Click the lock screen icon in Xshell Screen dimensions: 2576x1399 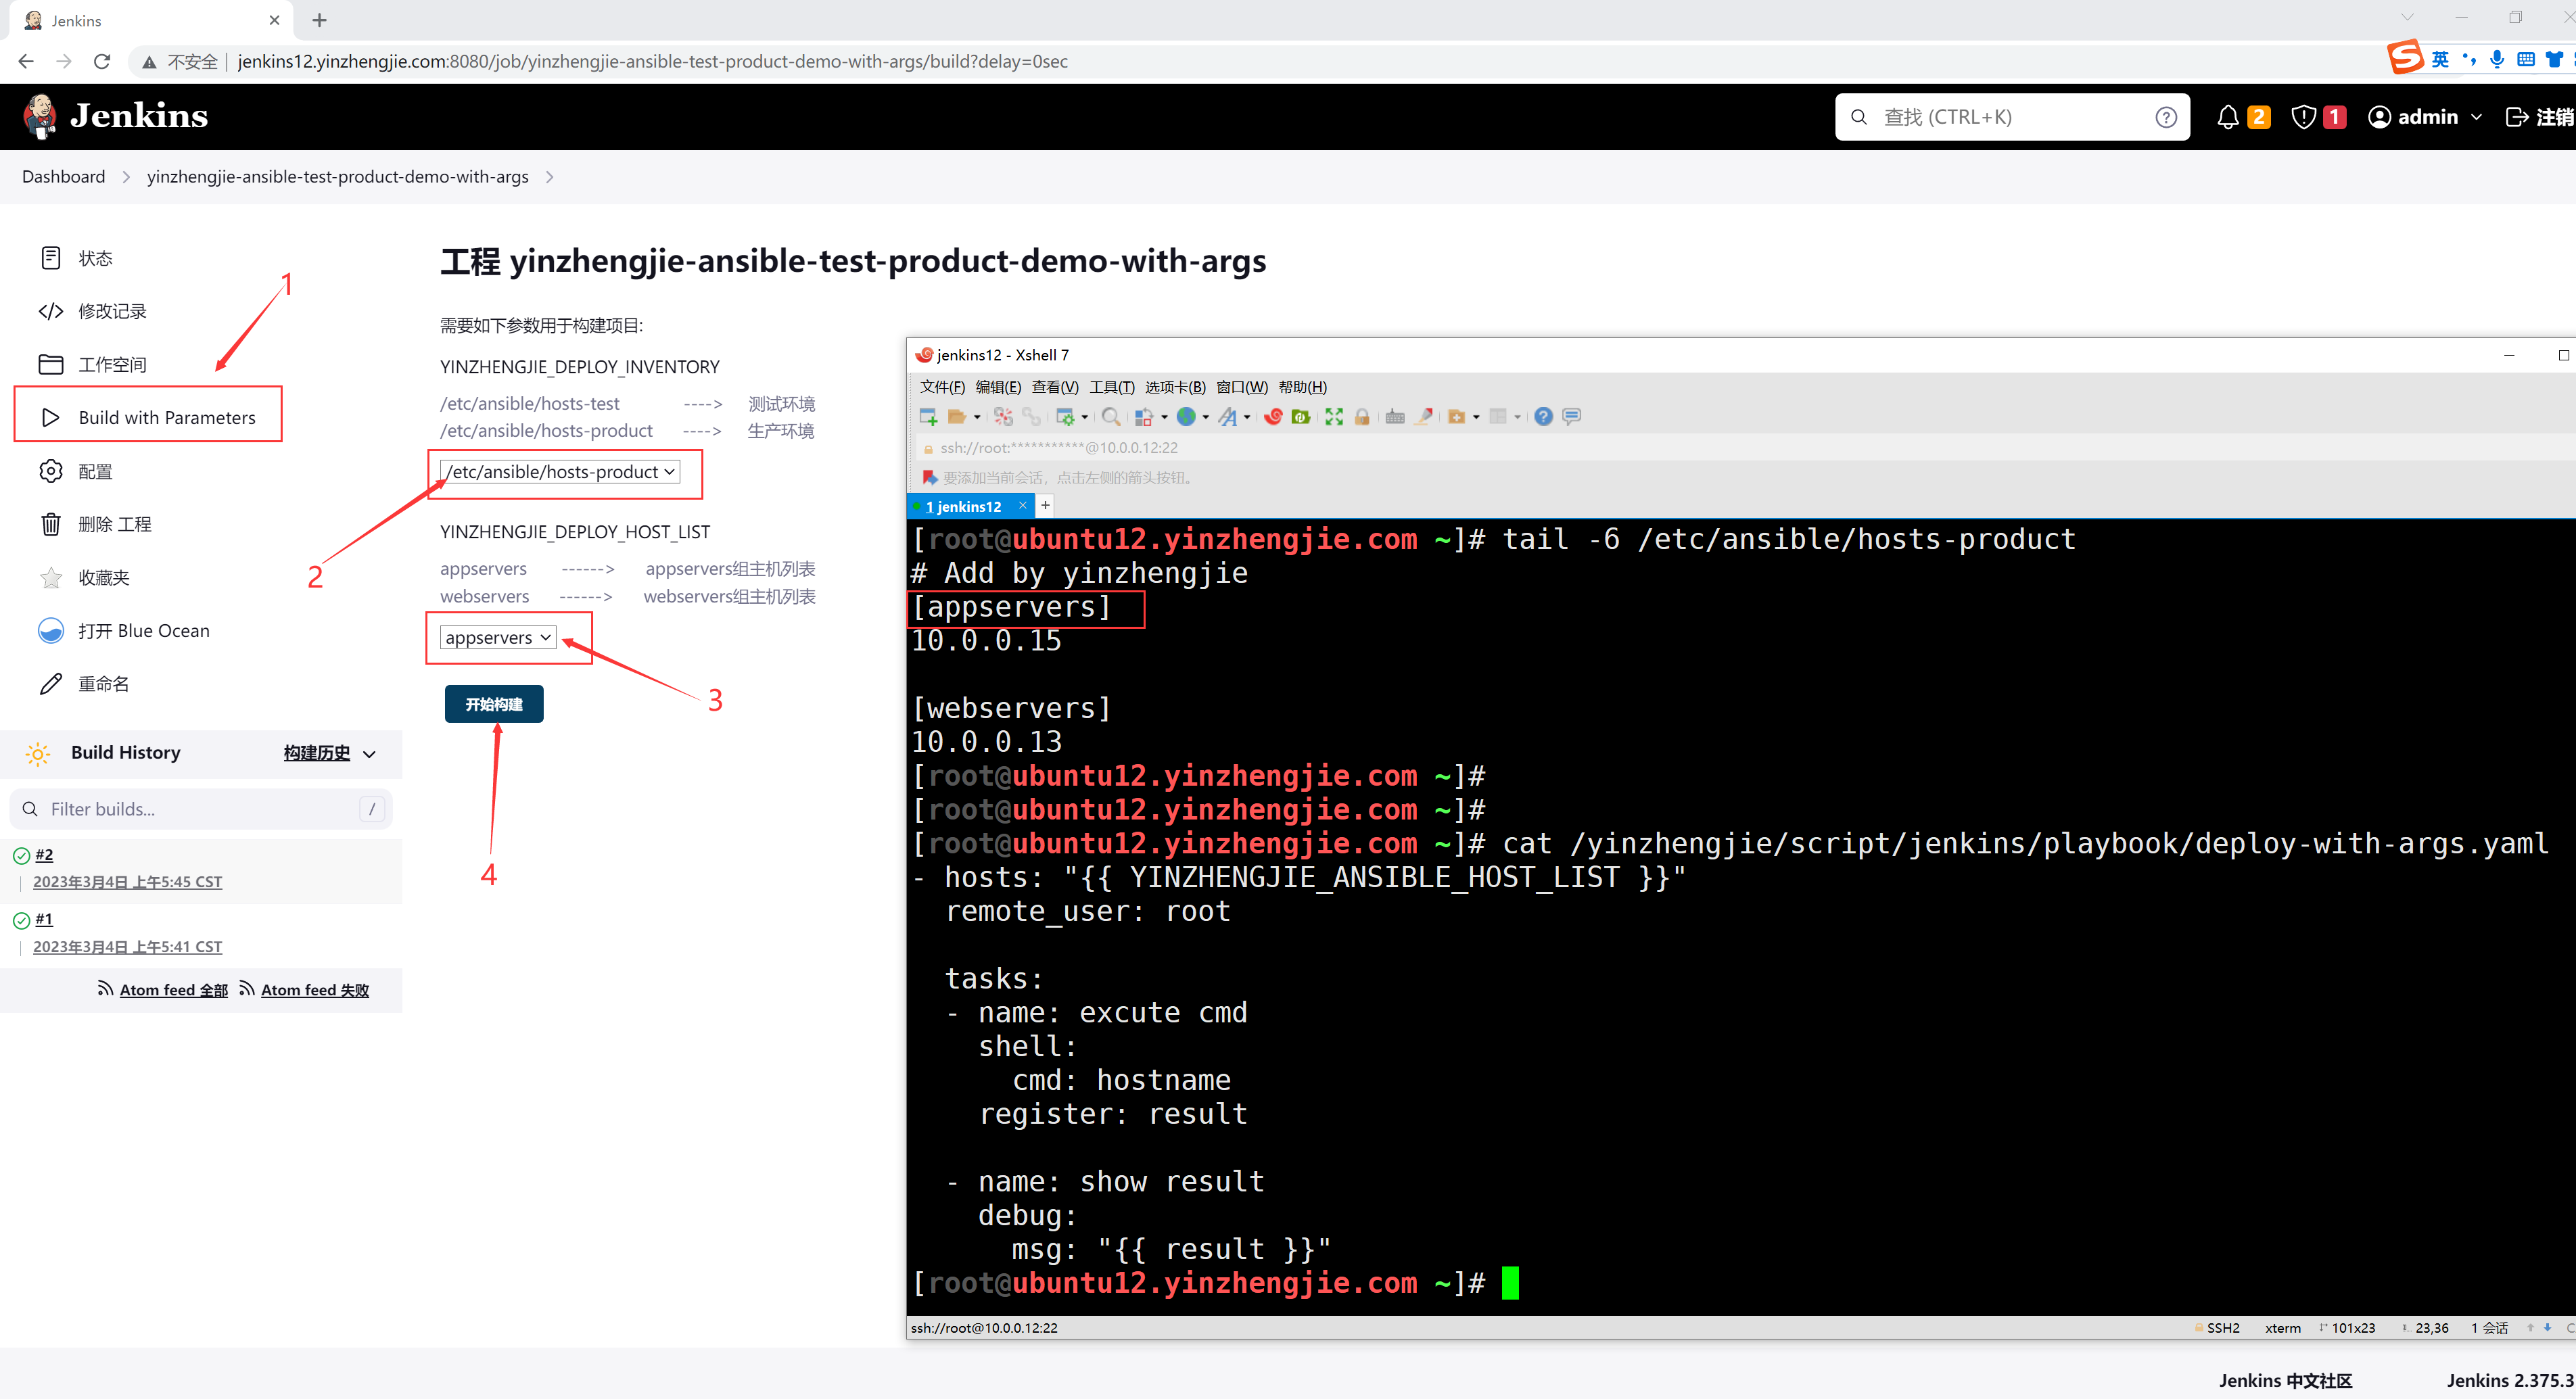tap(1362, 417)
